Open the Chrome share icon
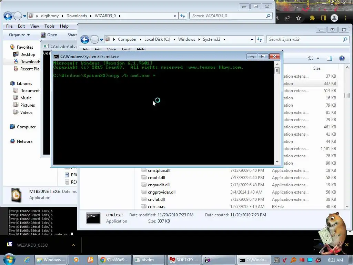The image size is (353, 265). point(288,18)
